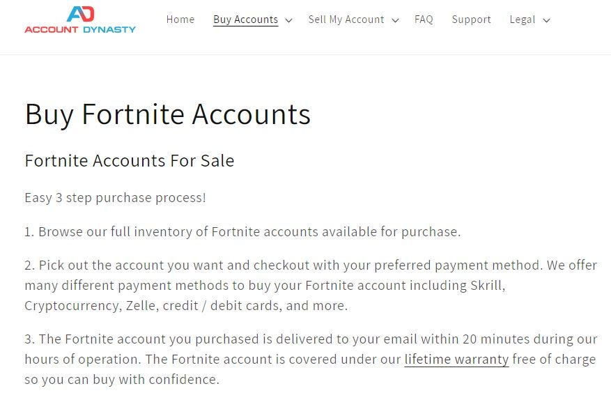Expand the Legal chevron arrow
The height and width of the screenshot is (393, 611).
546,20
